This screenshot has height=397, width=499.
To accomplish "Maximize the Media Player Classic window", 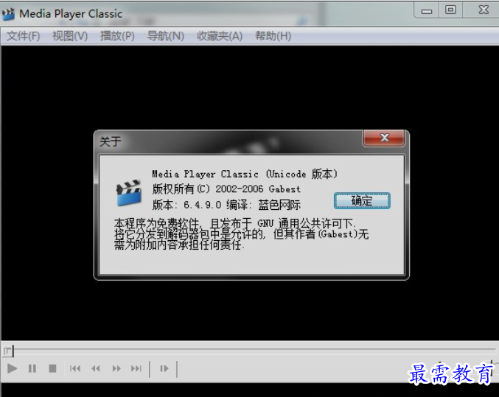I will click(450, 10).
